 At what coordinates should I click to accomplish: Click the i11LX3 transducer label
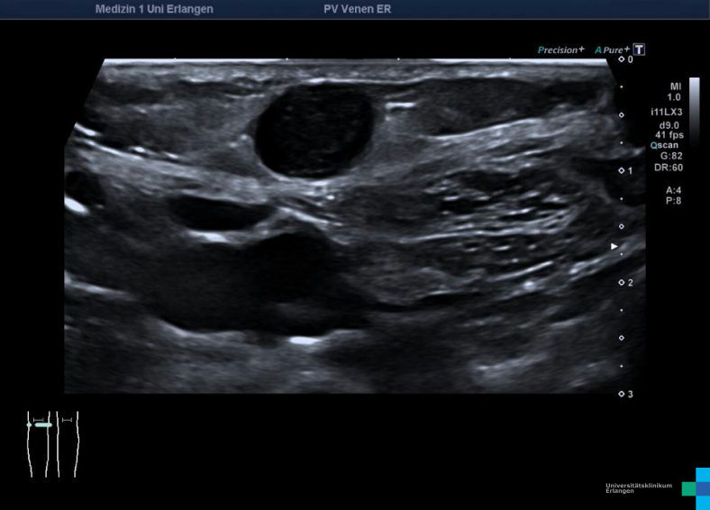coord(667,111)
